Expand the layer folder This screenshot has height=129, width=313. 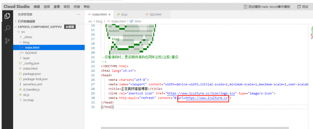[x=26, y=58]
